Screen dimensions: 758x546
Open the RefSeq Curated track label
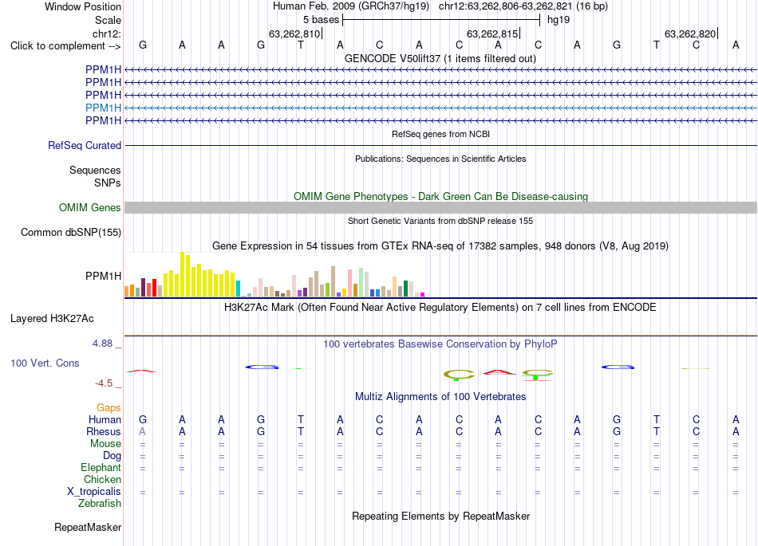pos(85,145)
